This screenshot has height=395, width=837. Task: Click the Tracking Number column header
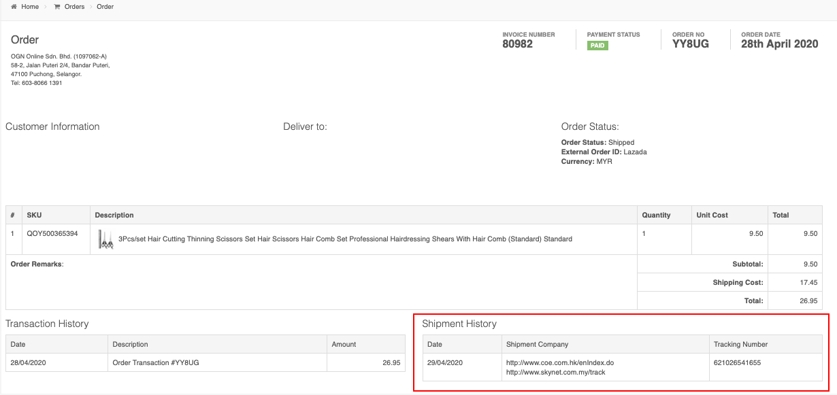(740, 344)
